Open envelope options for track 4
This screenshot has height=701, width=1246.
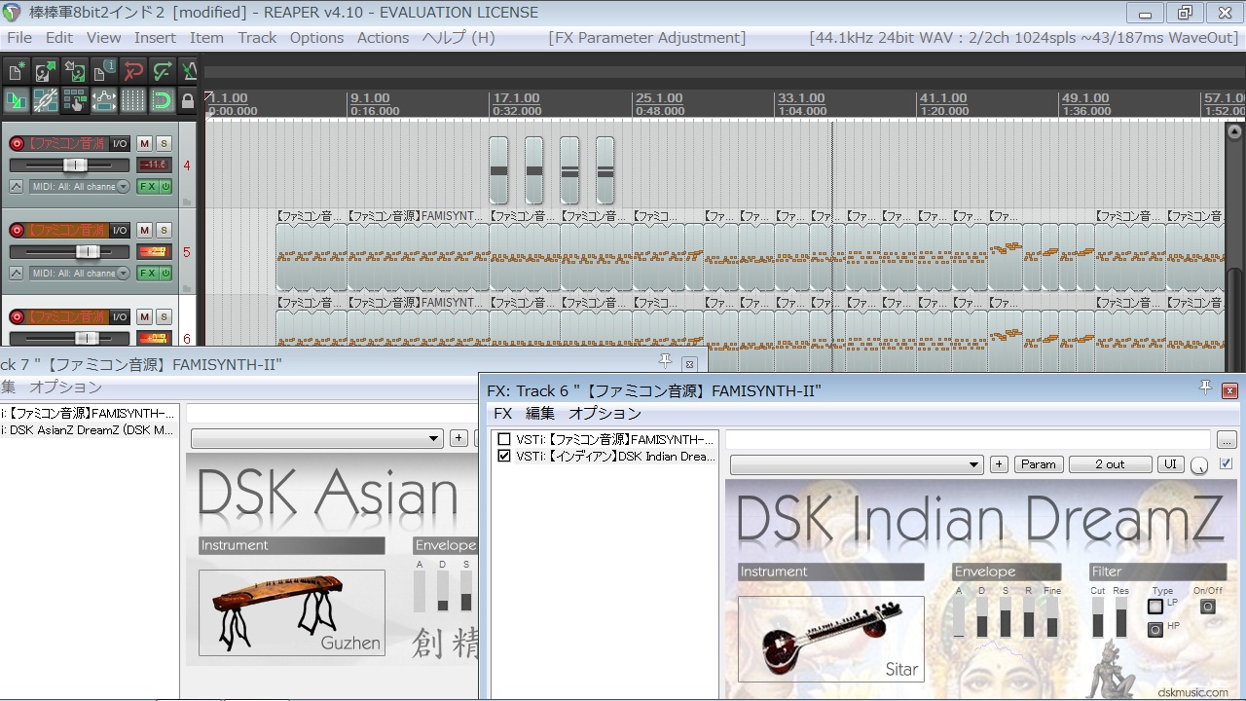tap(17, 187)
